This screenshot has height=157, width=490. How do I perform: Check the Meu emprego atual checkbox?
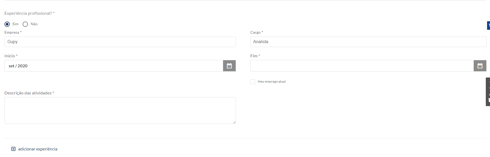point(253,82)
